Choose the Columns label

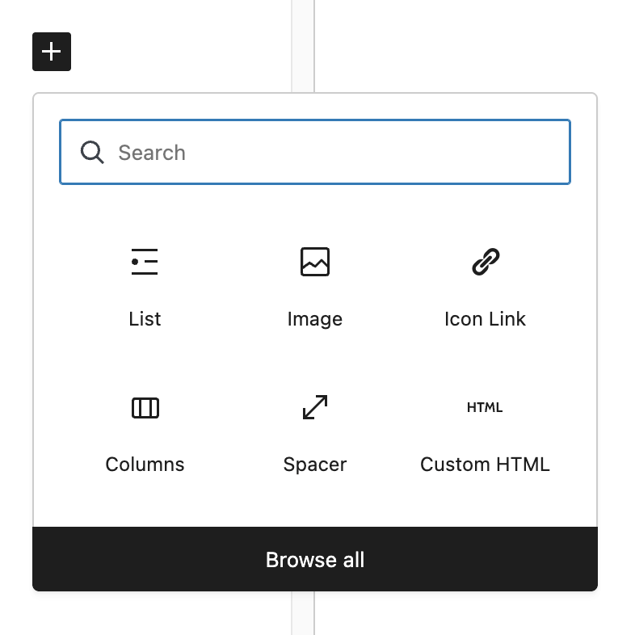point(145,464)
